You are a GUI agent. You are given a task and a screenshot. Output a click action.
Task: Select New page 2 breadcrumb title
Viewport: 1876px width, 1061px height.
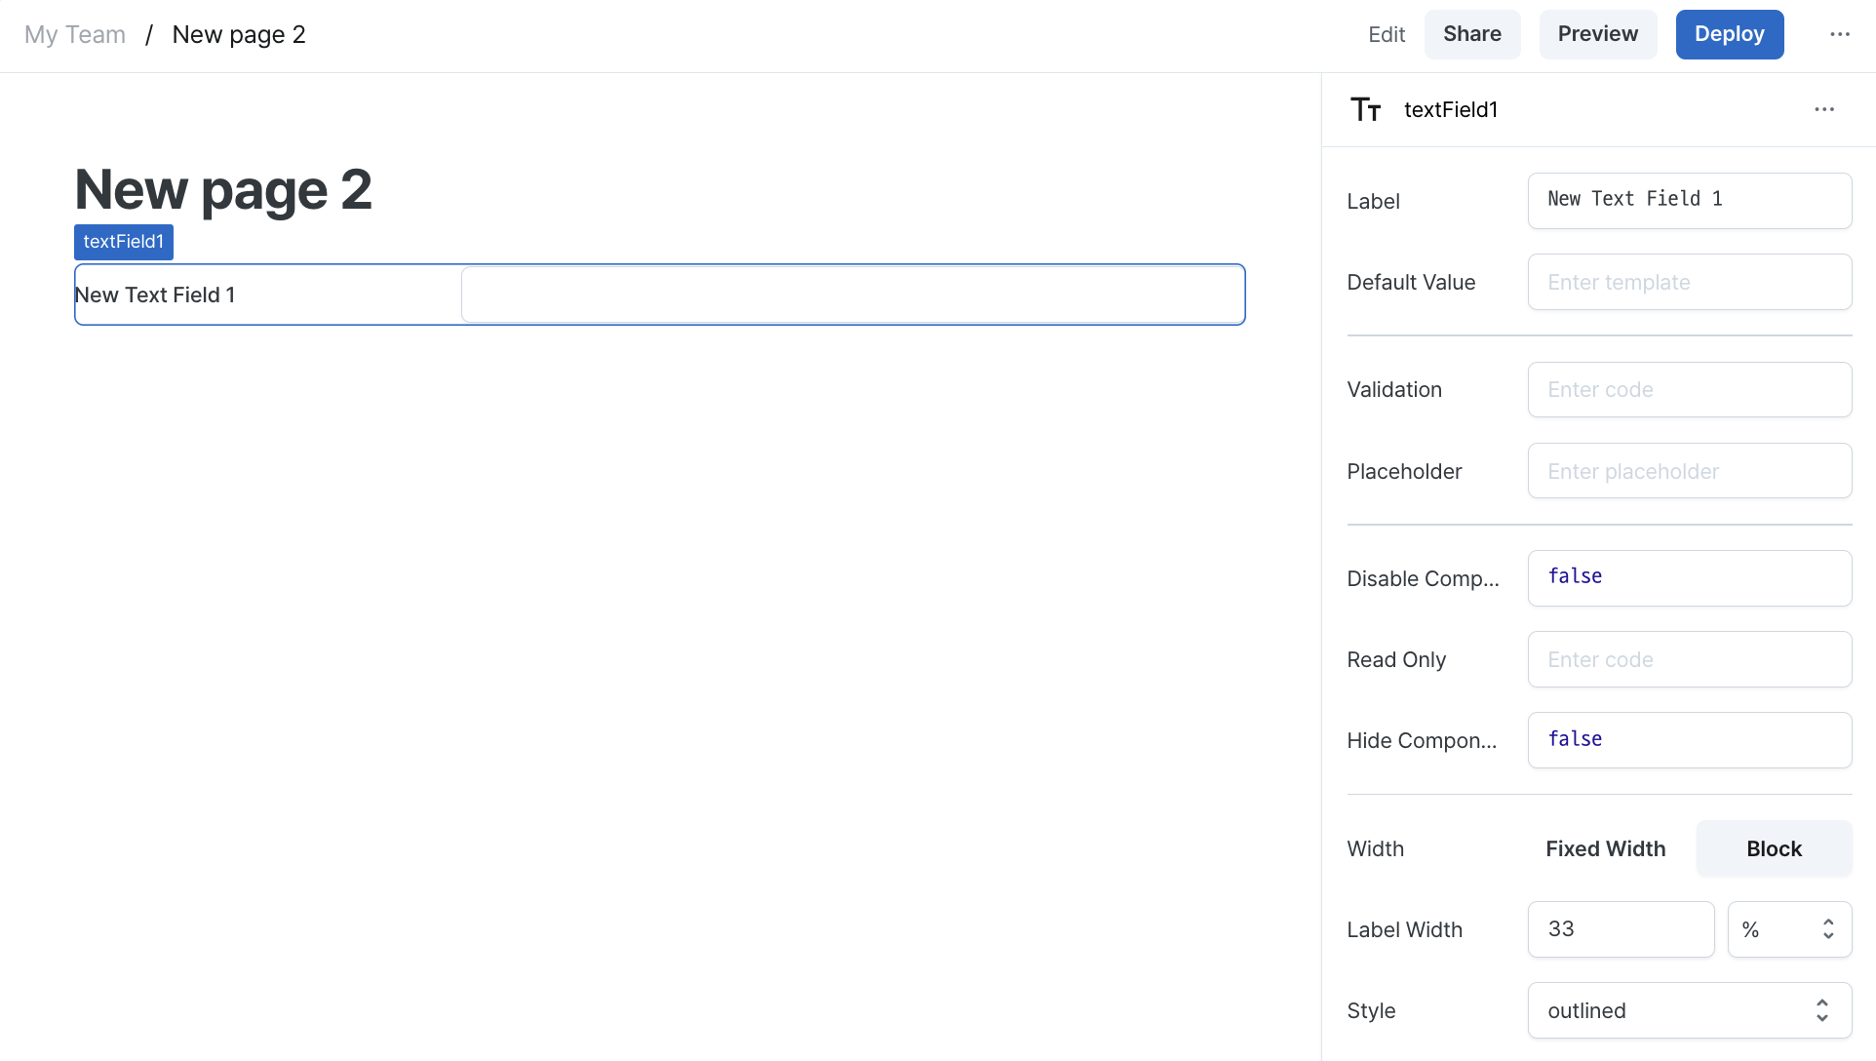point(239,35)
